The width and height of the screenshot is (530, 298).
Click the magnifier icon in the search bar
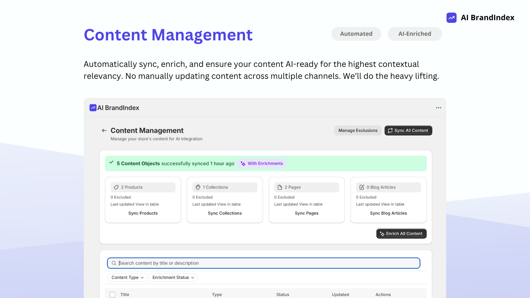click(114, 263)
